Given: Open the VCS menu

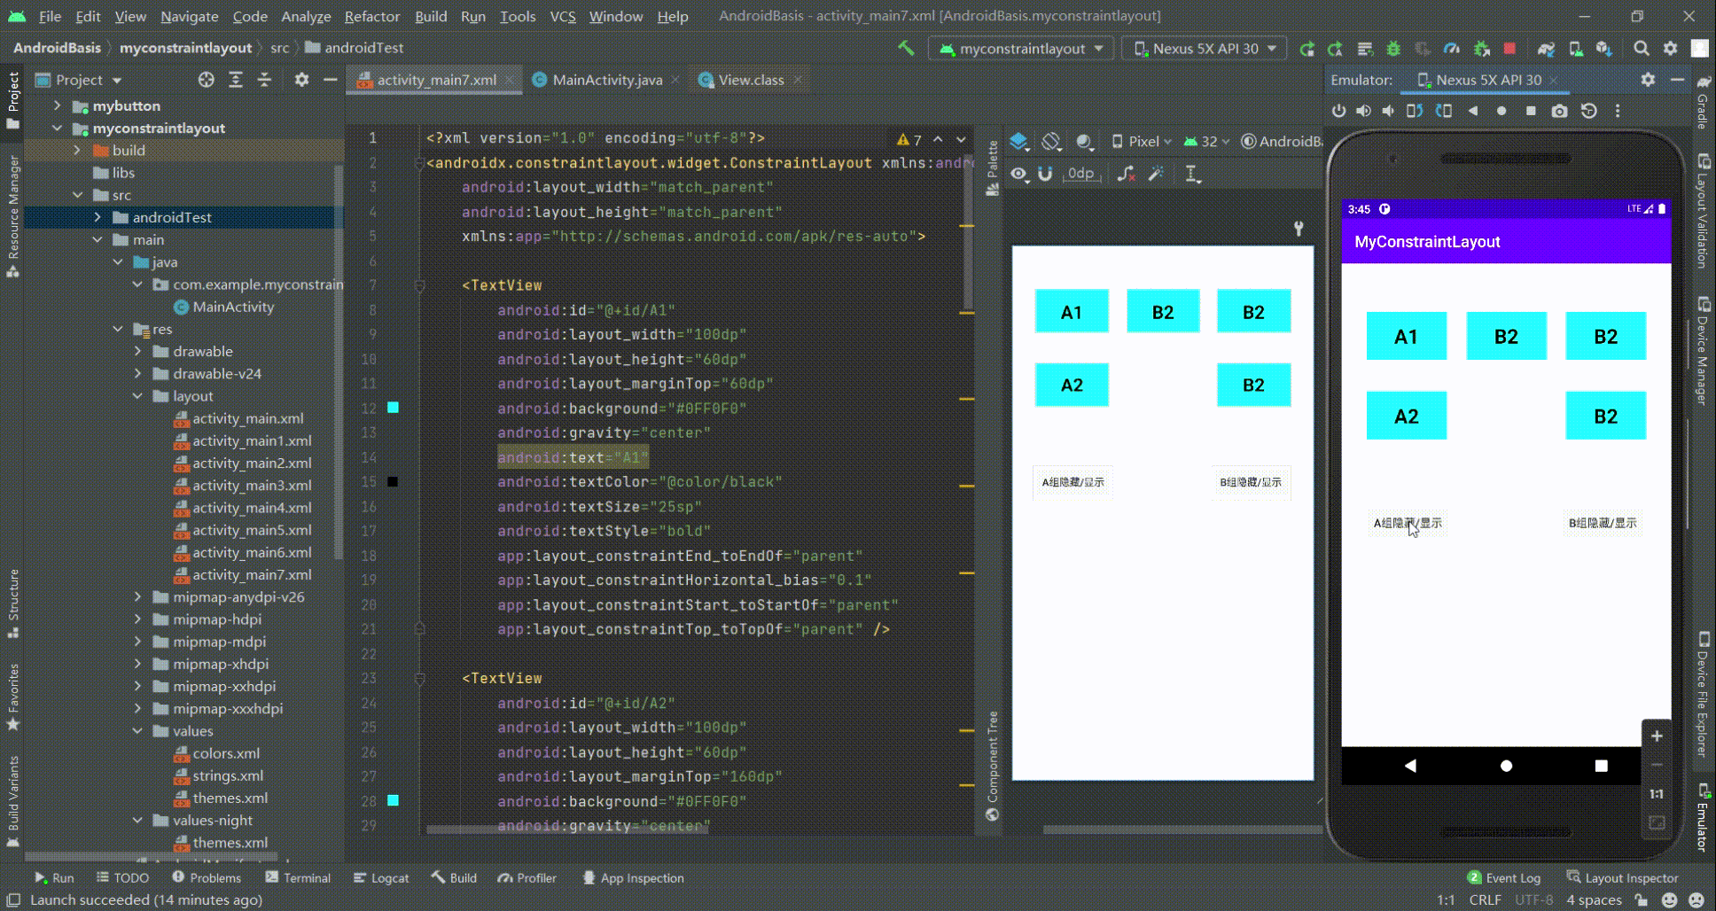Looking at the screenshot, I should [562, 16].
